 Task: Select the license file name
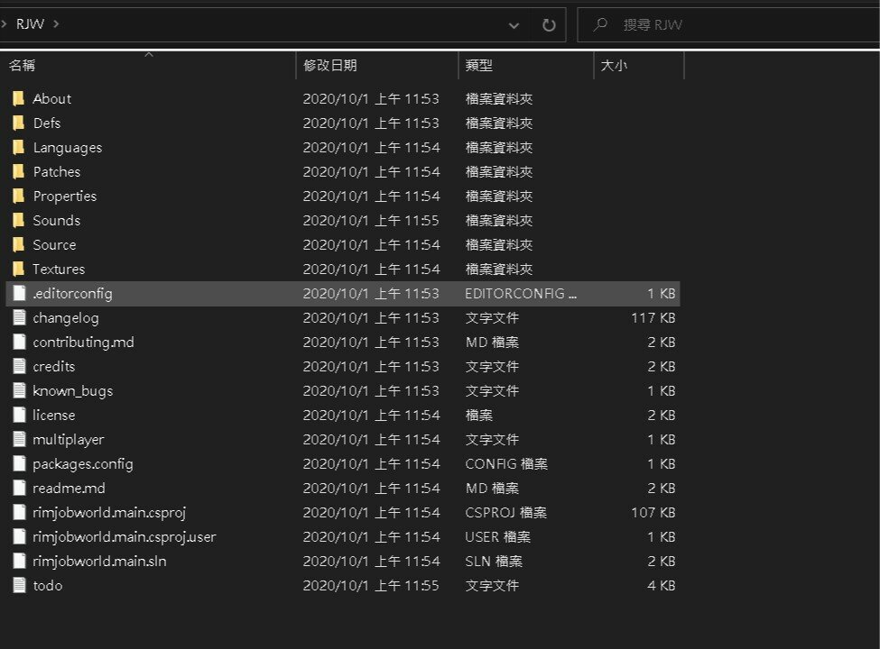tap(53, 416)
